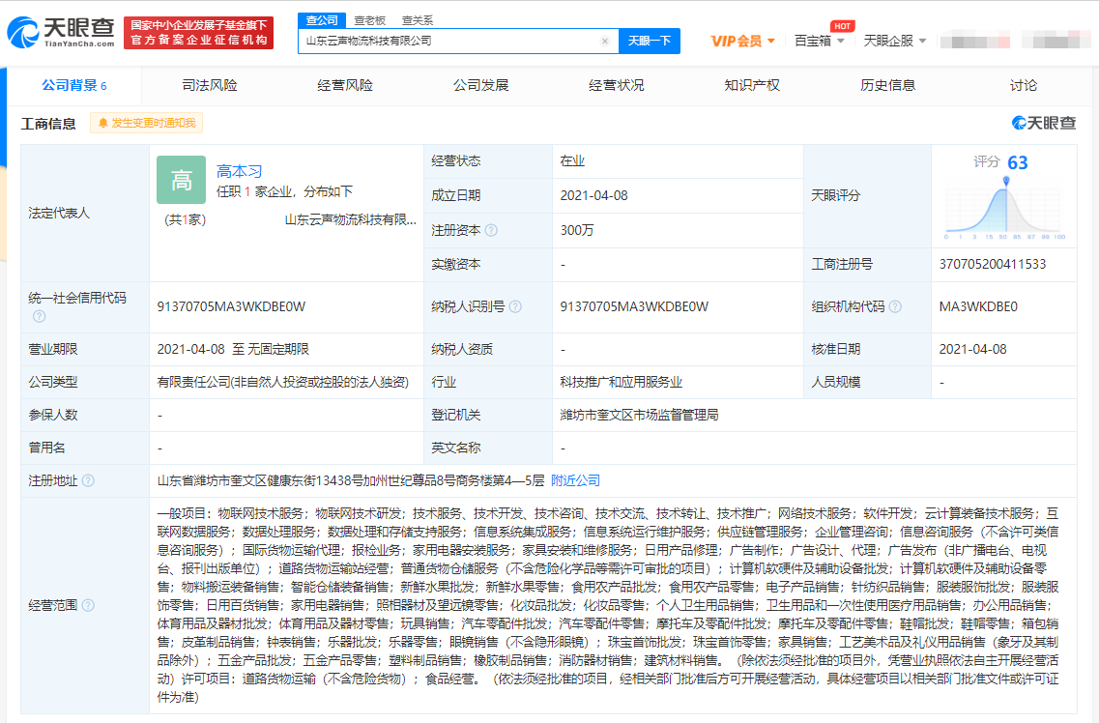
Task: Click the help icon beside 经营范围
Action: [88, 605]
